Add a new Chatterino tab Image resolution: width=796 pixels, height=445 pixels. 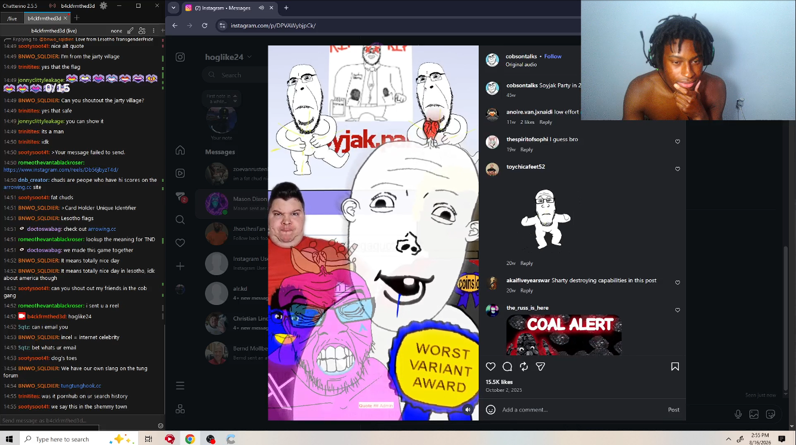pyautogui.click(x=76, y=18)
